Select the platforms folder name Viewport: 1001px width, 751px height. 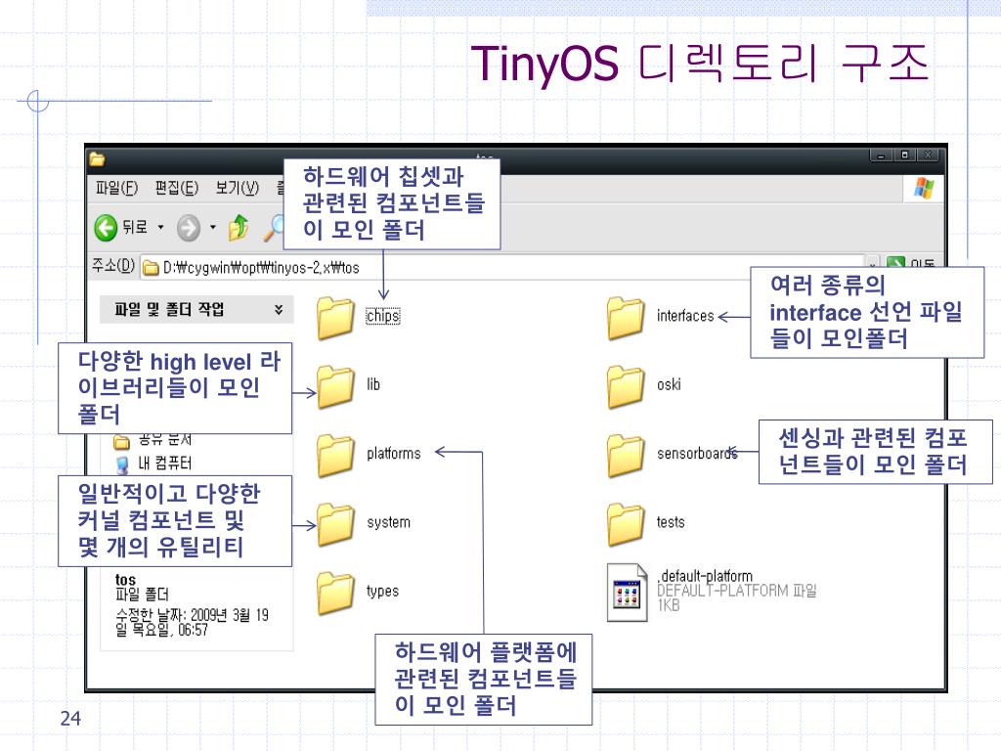click(393, 454)
